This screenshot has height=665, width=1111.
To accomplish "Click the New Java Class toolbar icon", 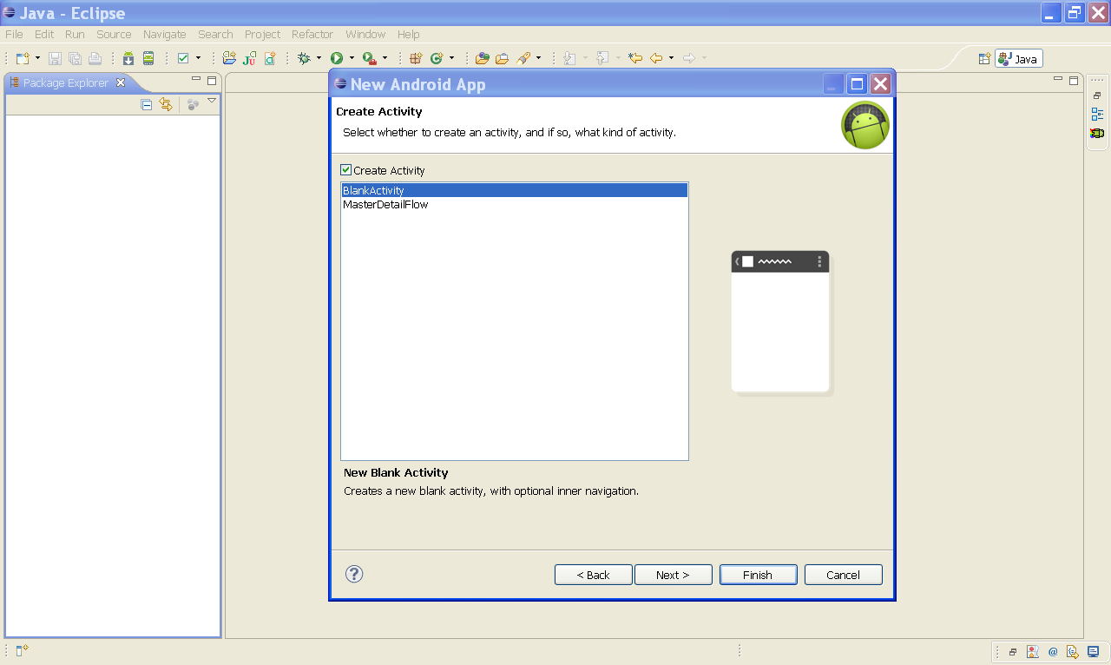I will click(269, 58).
